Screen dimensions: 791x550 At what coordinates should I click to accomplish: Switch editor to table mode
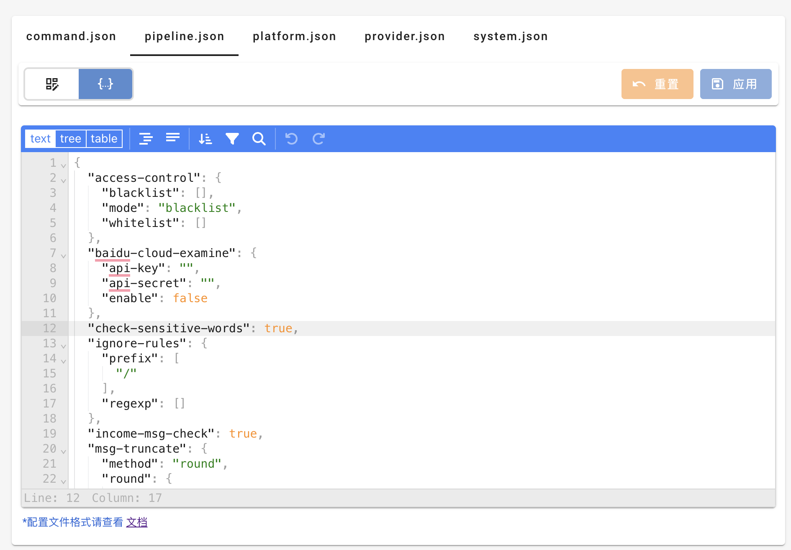104,139
